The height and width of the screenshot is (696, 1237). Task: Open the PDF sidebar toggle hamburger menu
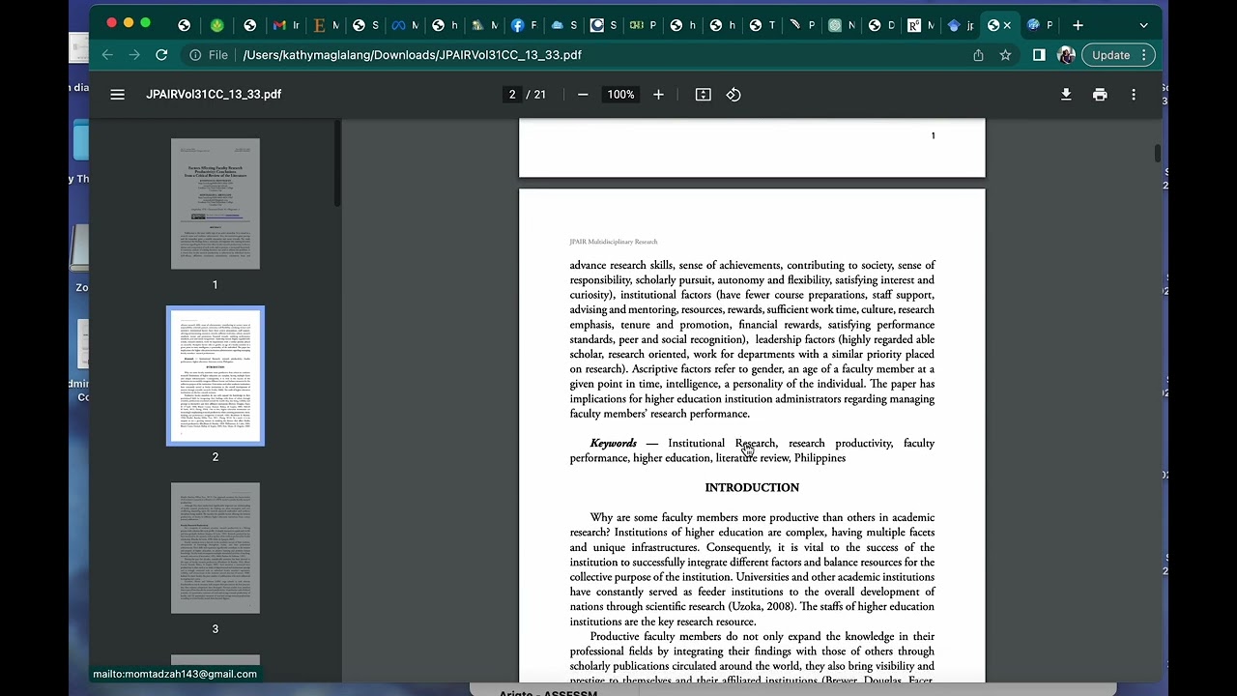click(117, 95)
